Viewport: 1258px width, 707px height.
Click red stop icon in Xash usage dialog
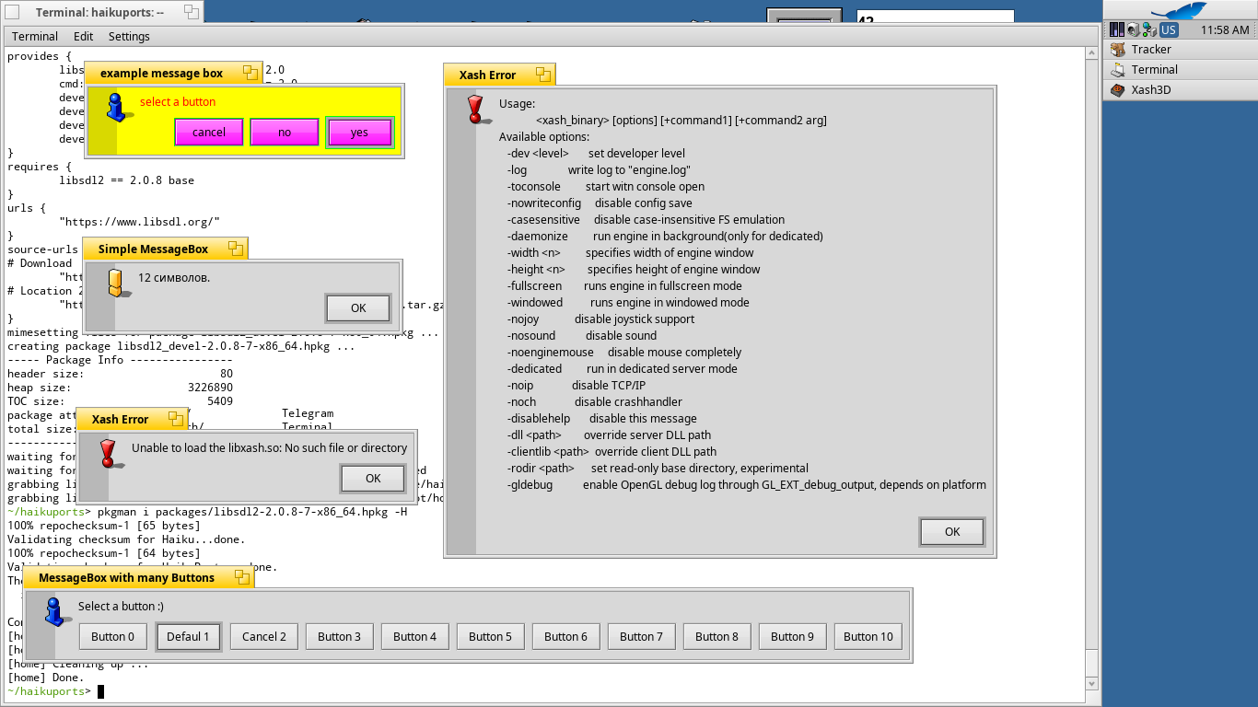[476, 109]
